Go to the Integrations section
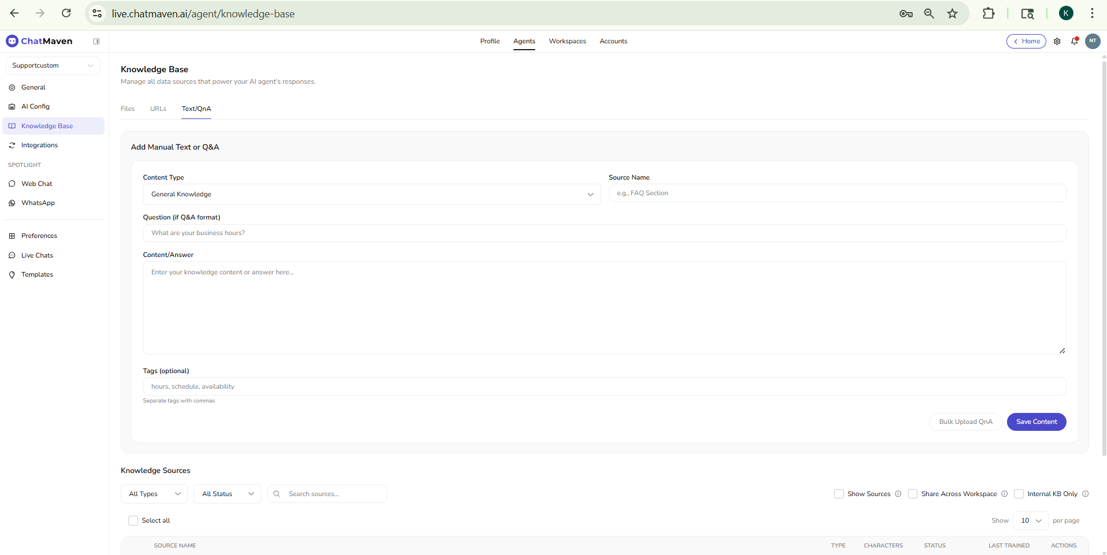 (39, 145)
